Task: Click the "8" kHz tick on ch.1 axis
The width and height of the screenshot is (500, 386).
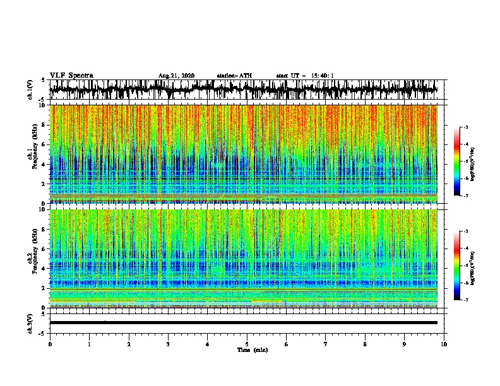Action: (x=44, y=125)
